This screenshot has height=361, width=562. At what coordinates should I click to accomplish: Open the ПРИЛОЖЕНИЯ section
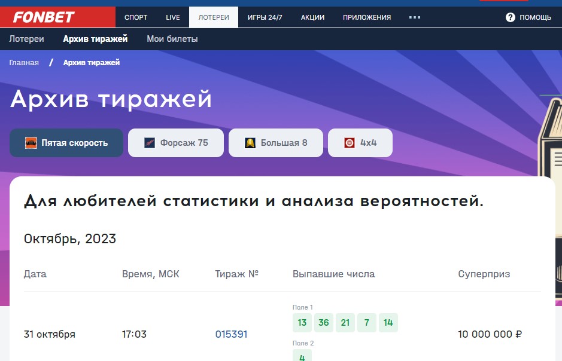pyautogui.click(x=367, y=17)
